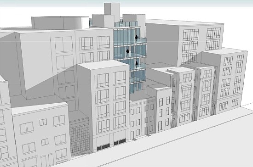
Task: Click the cylindrical rooftop structure
Action: (60, 22)
